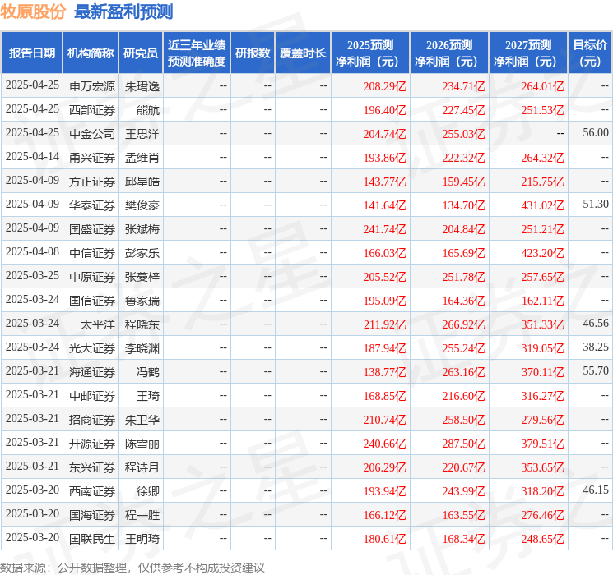This screenshot has width=613, height=575.
Task: Click date 2025-04-08
Action: (x=32, y=252)
